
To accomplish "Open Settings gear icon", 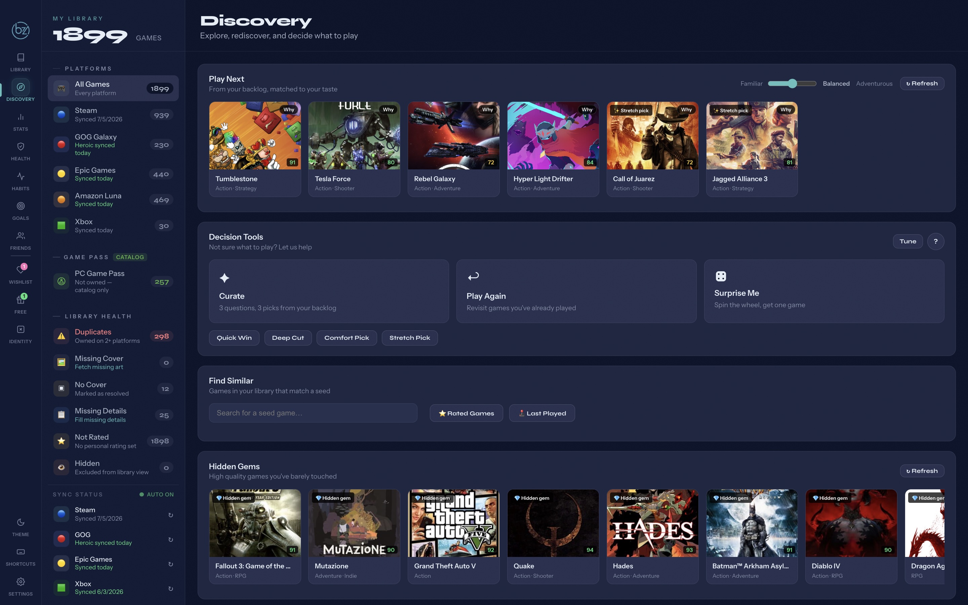I will 21,581.
